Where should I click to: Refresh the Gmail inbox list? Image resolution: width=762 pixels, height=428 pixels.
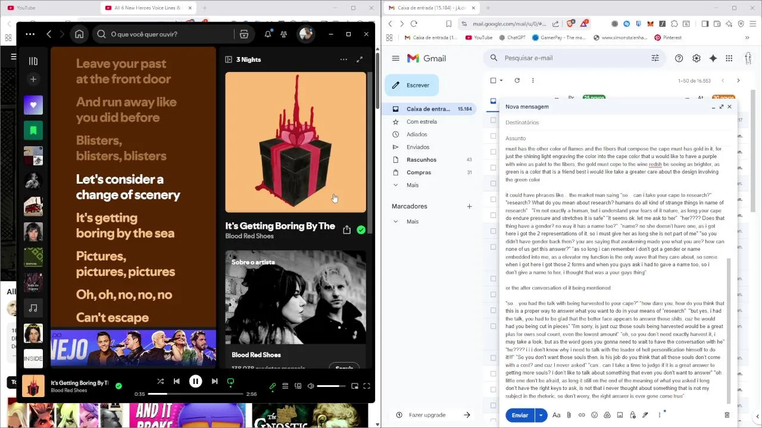[517, 80]
